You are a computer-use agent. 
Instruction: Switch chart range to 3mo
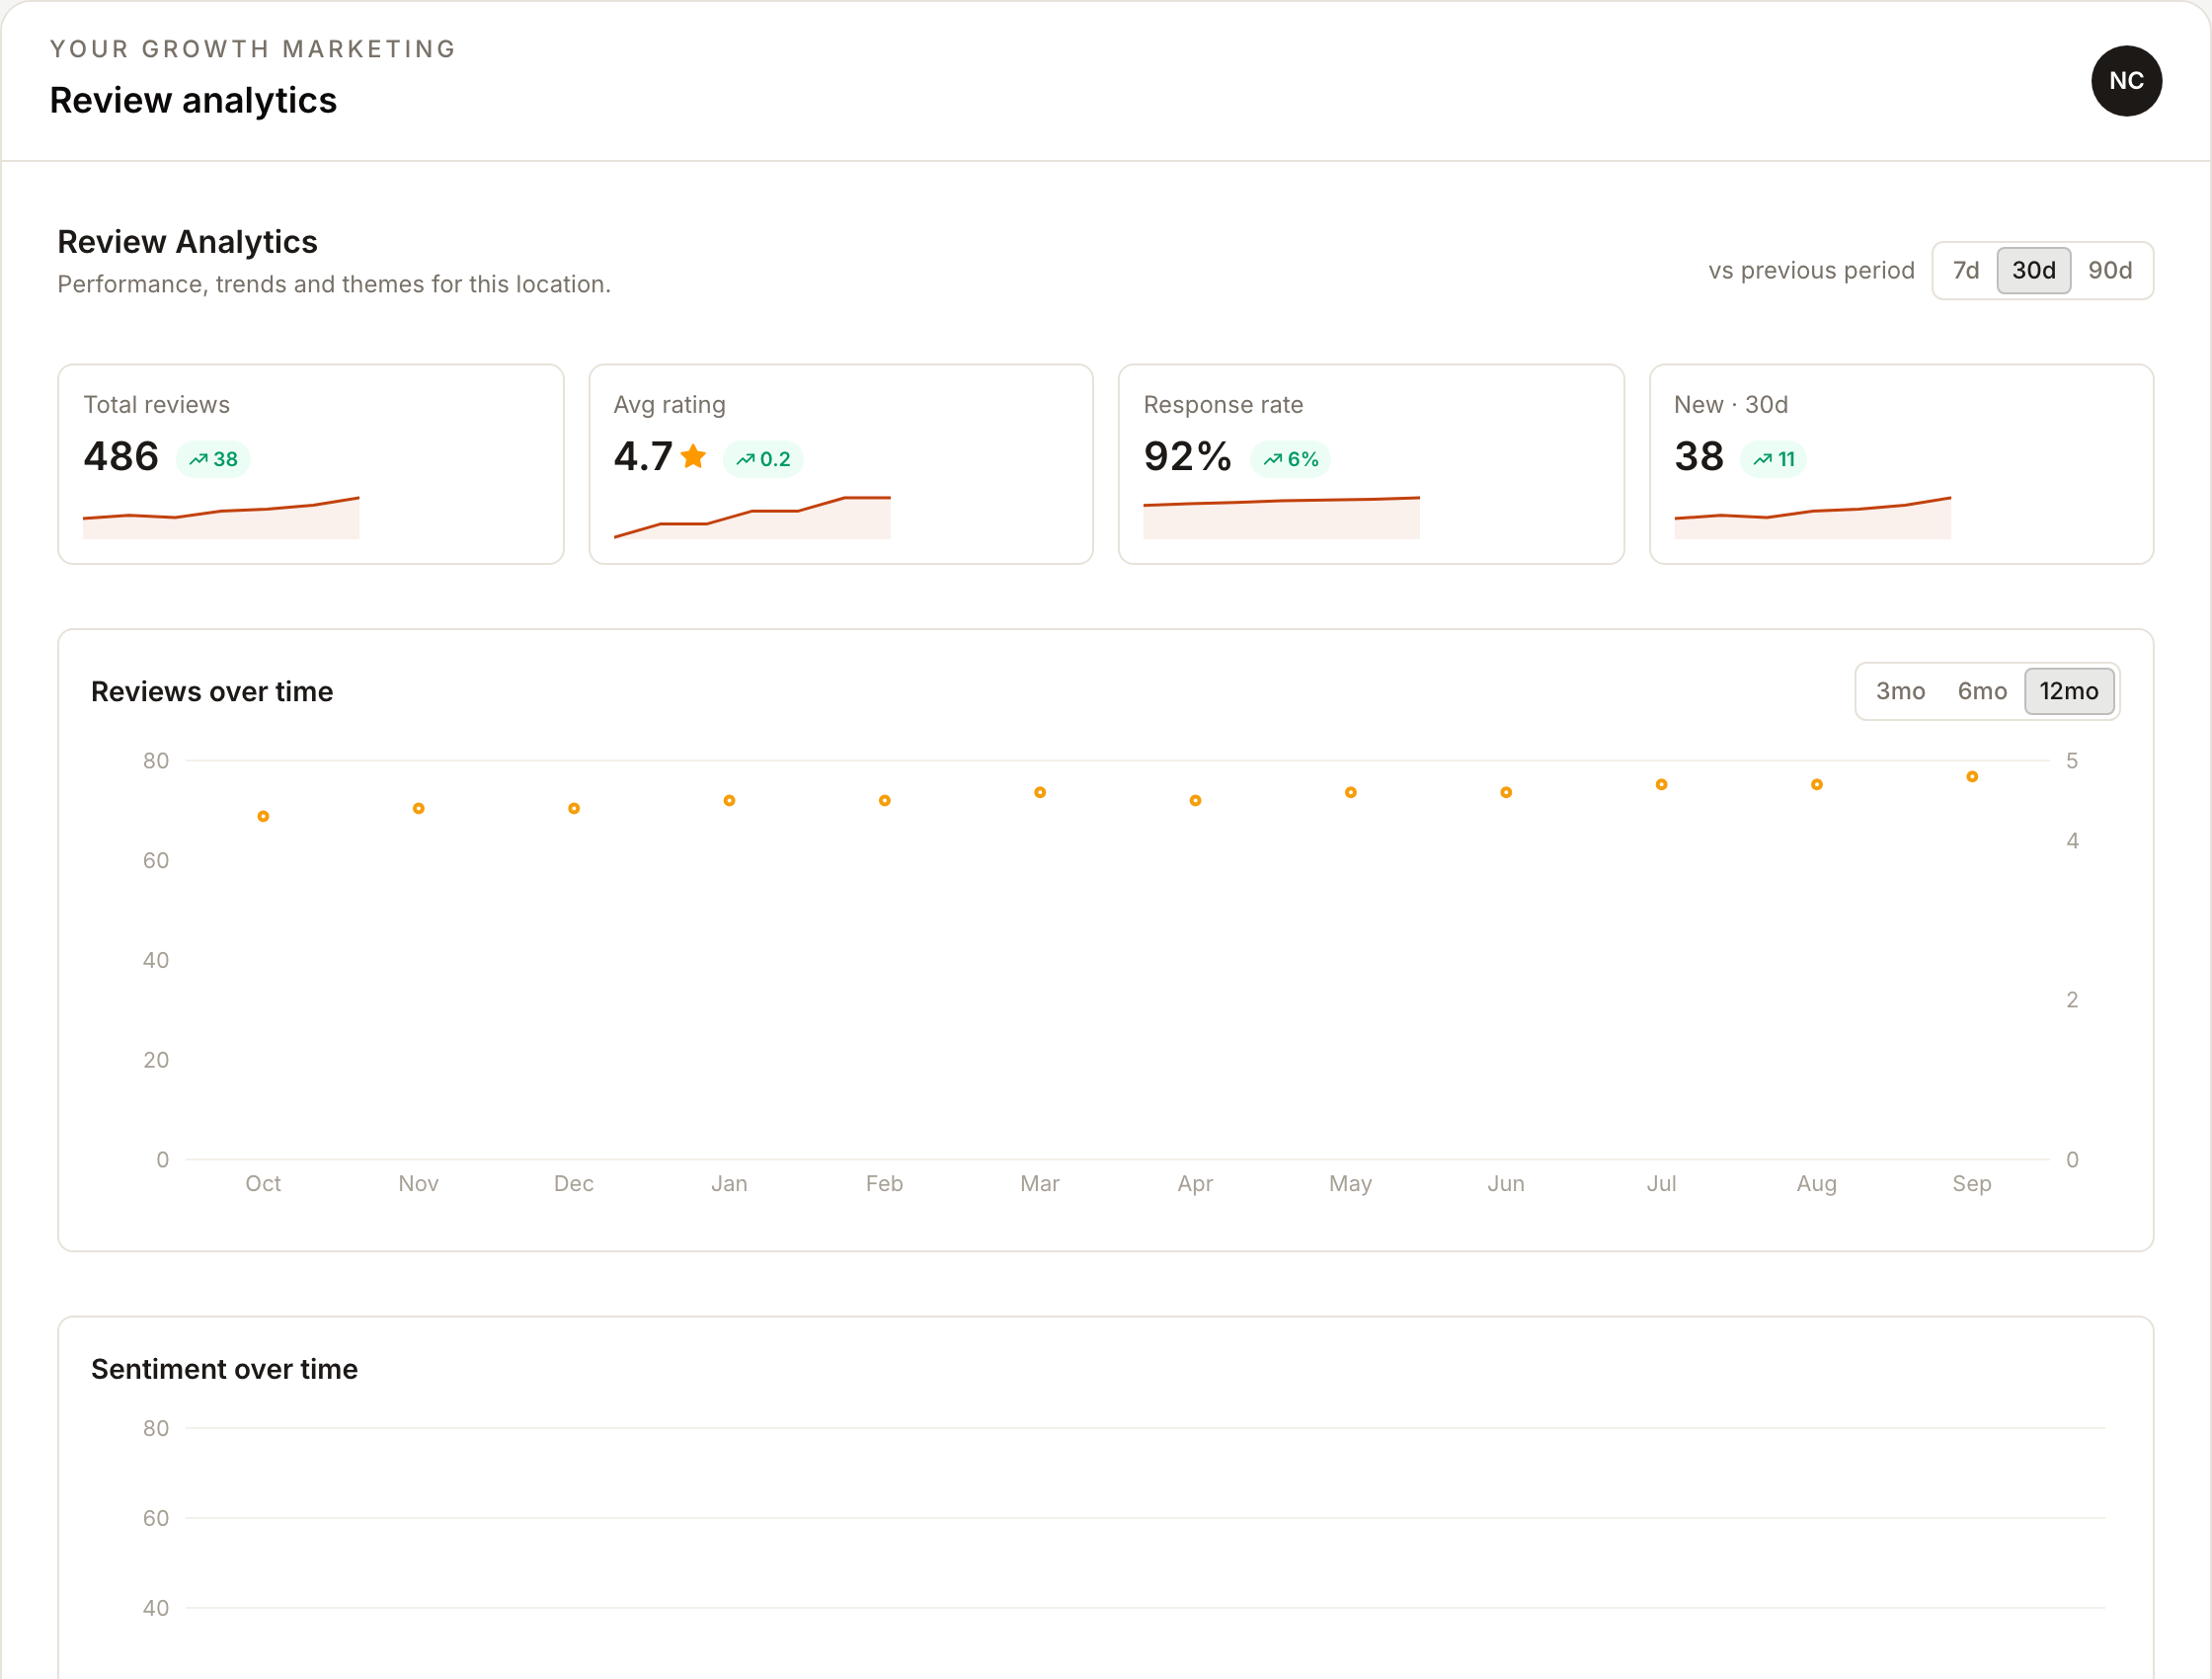point(1899,691)
